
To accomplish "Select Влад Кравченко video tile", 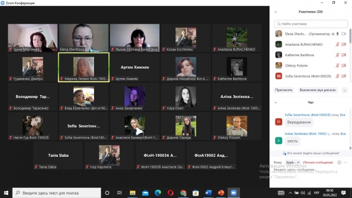I will pyautogui.click(x=84, y=97).
